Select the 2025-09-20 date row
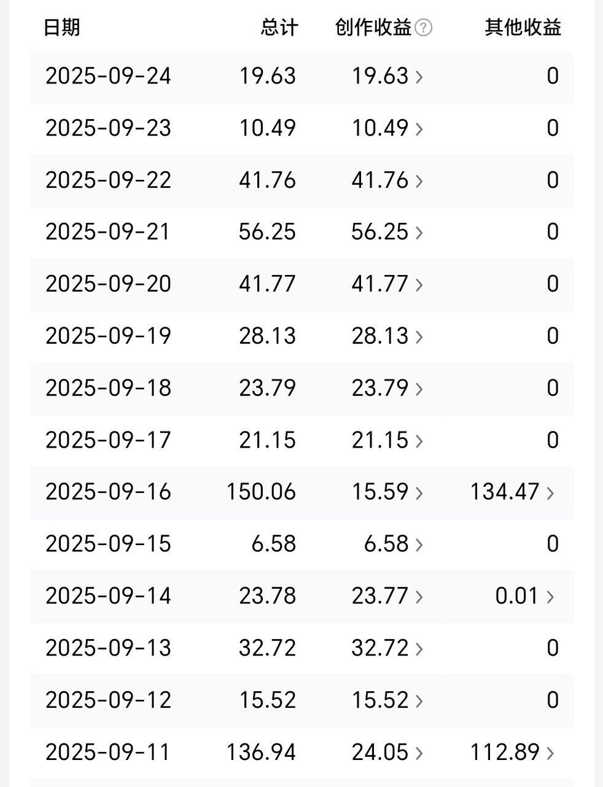603x787 pixels. 108,284
